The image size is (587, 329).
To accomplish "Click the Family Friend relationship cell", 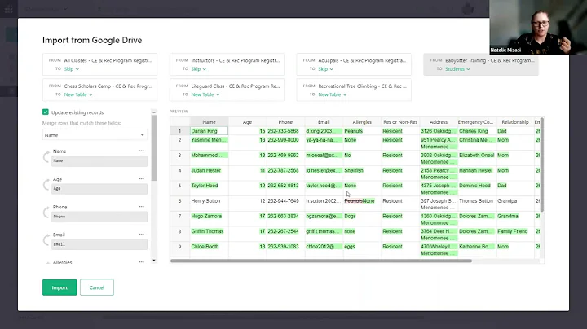I will [515, 235].
